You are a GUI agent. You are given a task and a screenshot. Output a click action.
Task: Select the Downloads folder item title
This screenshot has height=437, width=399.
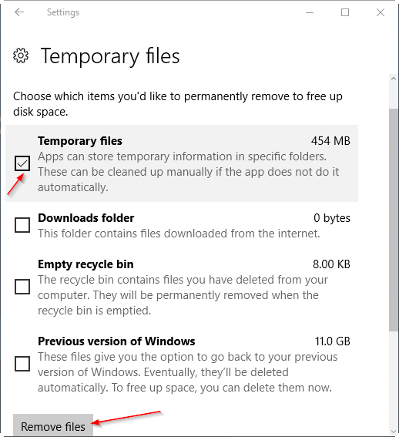(85, 218)
